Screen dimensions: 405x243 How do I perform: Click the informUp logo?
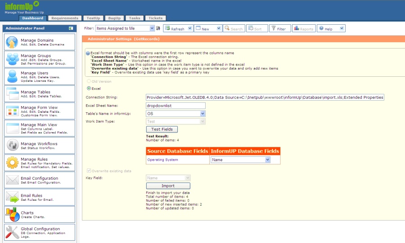tap(22, 6)
